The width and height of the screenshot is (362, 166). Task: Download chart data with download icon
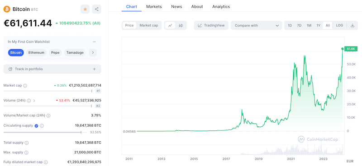pos(352,26)
